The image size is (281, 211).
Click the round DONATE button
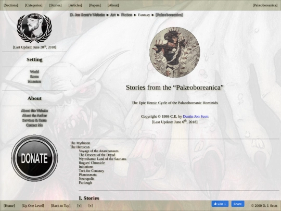tap(34, 158)
